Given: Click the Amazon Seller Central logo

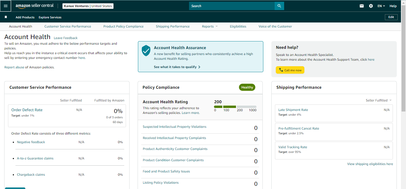Looking at the screenshot, I should point(34,6).
